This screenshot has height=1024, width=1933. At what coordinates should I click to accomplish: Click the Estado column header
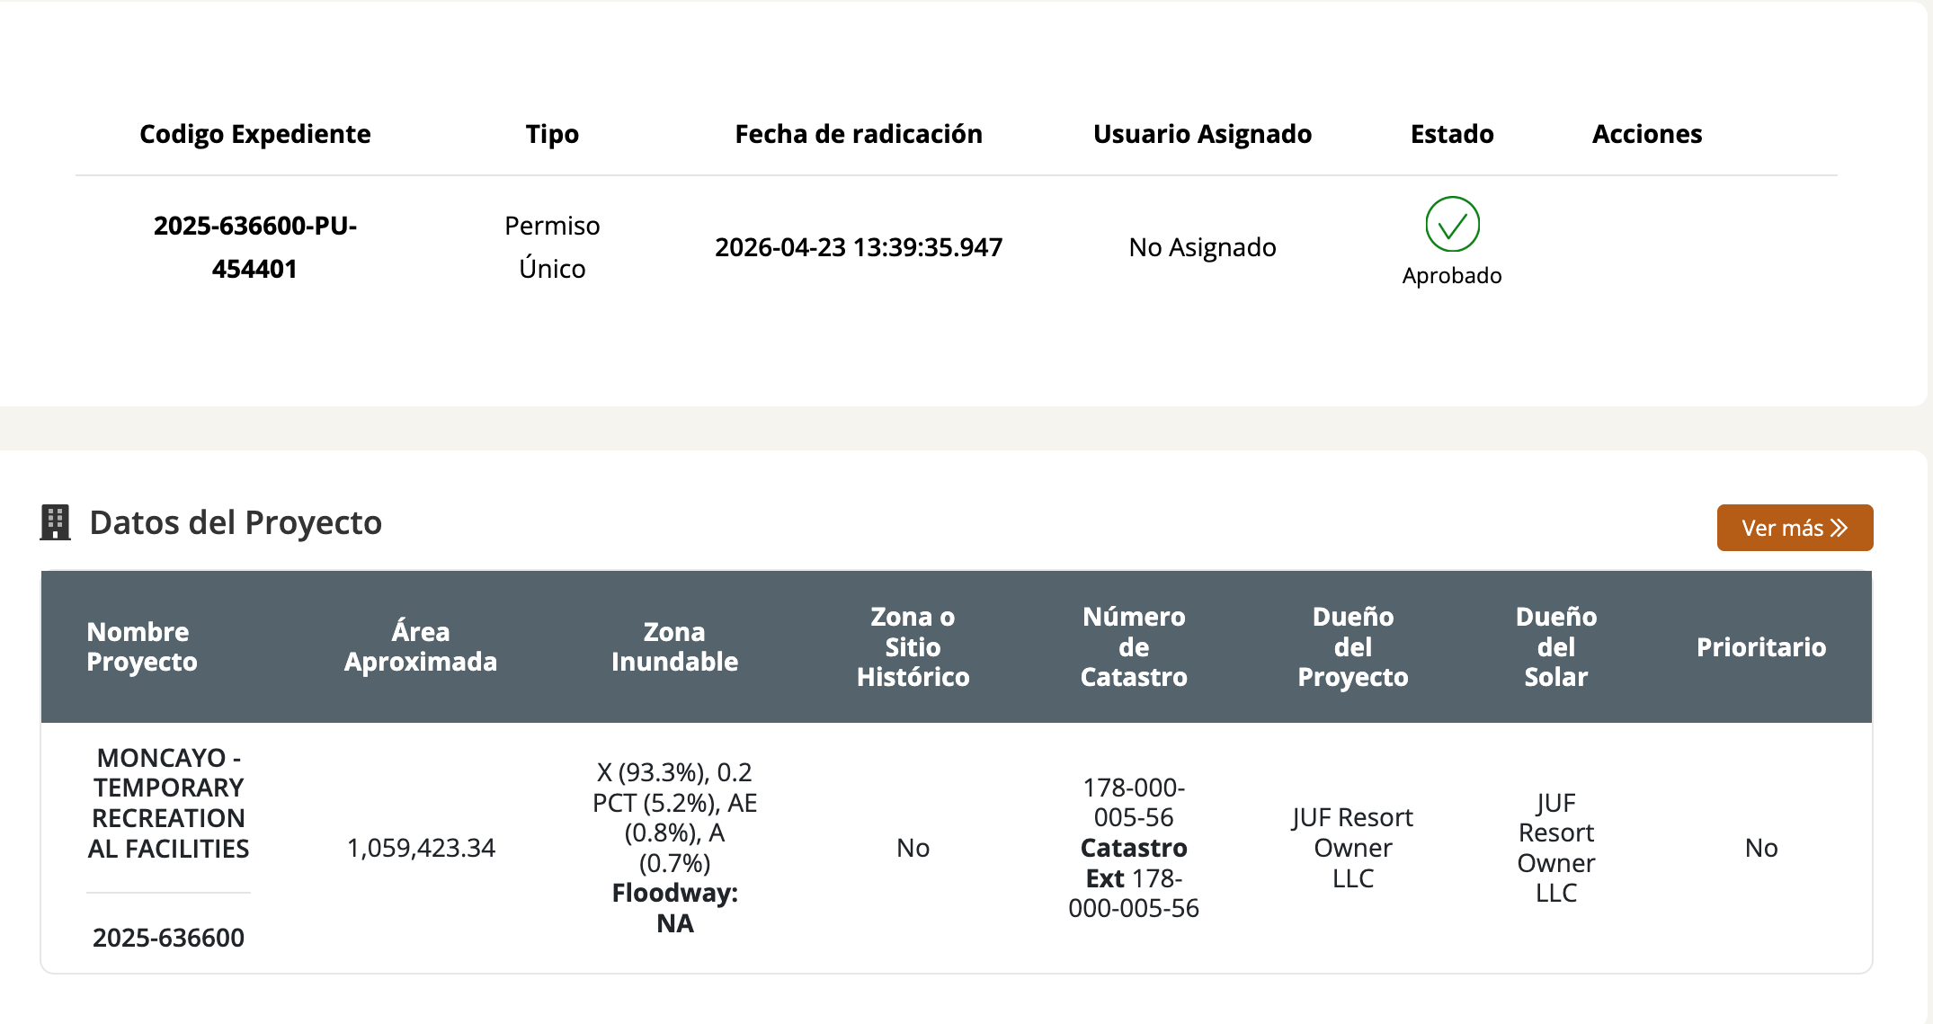click(1452, 134)
